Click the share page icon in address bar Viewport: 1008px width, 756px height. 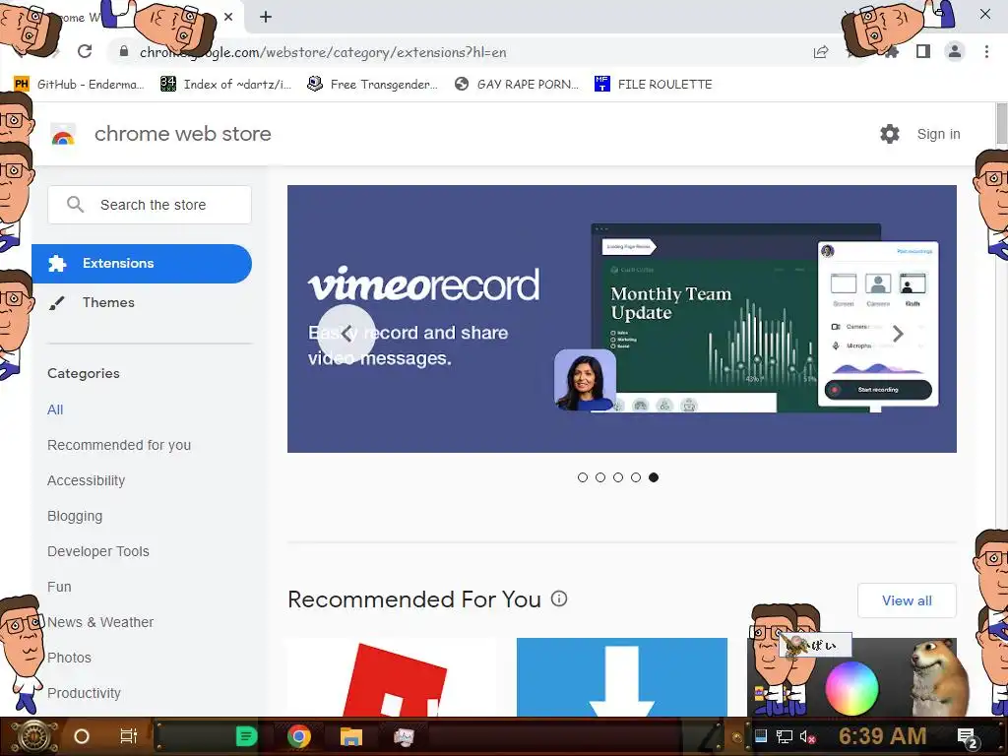point(821,52)
